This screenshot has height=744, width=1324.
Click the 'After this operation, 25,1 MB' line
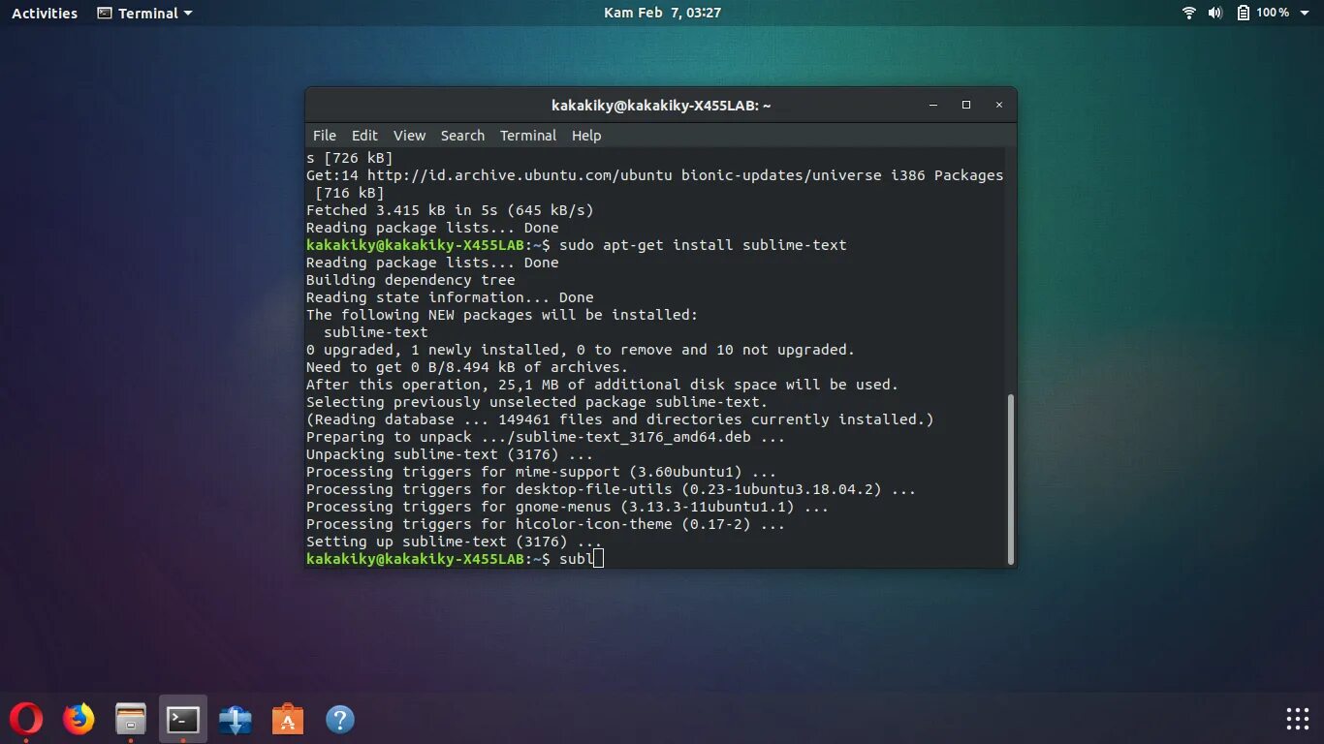click(602, 385)
